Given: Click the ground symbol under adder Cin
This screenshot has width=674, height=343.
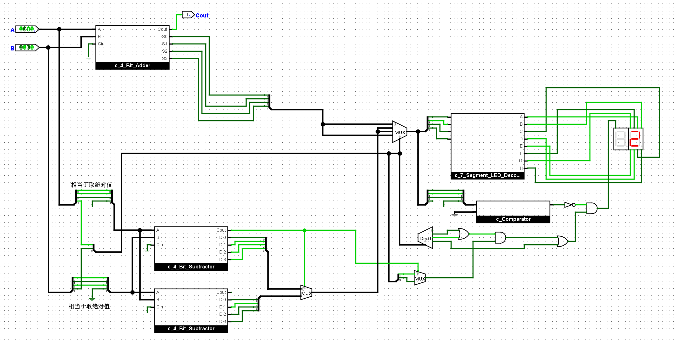Looking at the screenshot, I should 88,57.
